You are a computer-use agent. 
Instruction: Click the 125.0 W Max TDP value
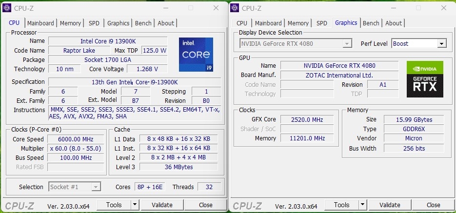[x=155, y=50]
